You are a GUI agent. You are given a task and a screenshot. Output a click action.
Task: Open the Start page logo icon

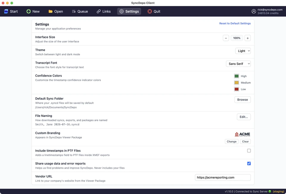tap(6, 11)
